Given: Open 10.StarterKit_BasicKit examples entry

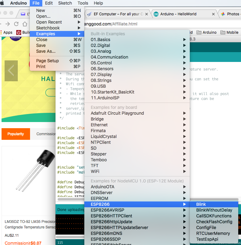Looking at the screenshot, I should click(137, 92).
